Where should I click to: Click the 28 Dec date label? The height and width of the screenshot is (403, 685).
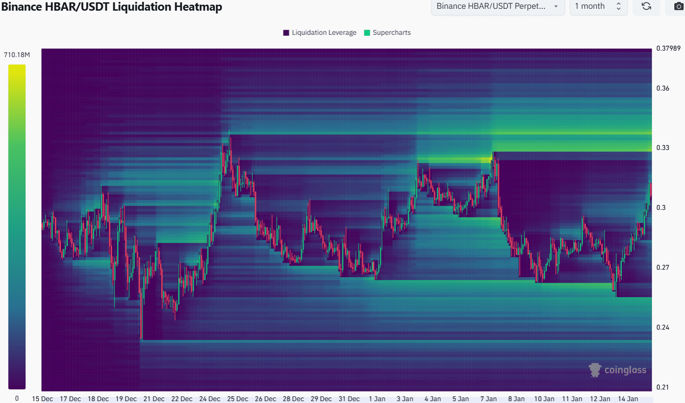click(x=293, y=399)
